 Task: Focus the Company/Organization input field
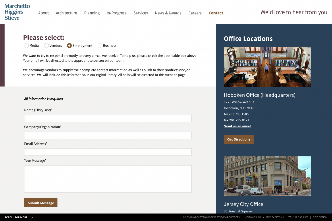click(108, 135)
